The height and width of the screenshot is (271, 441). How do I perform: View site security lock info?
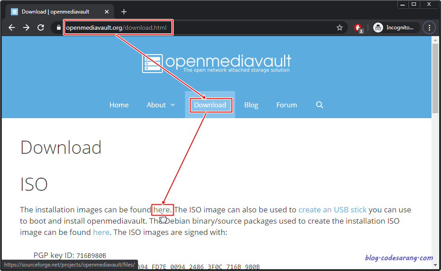[58, 28]
